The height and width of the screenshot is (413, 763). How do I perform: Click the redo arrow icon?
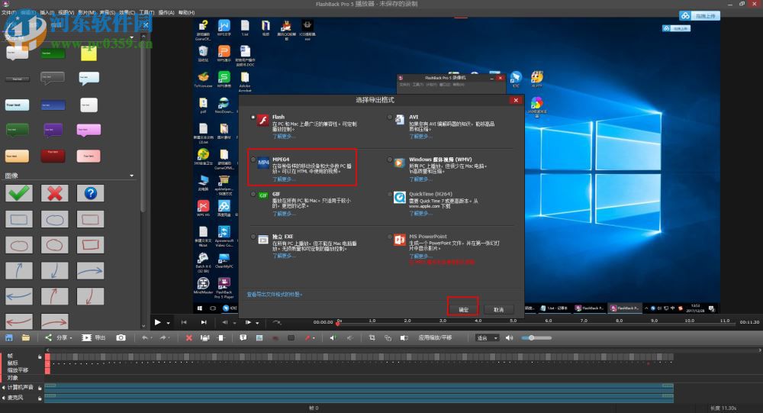(163, 337)
